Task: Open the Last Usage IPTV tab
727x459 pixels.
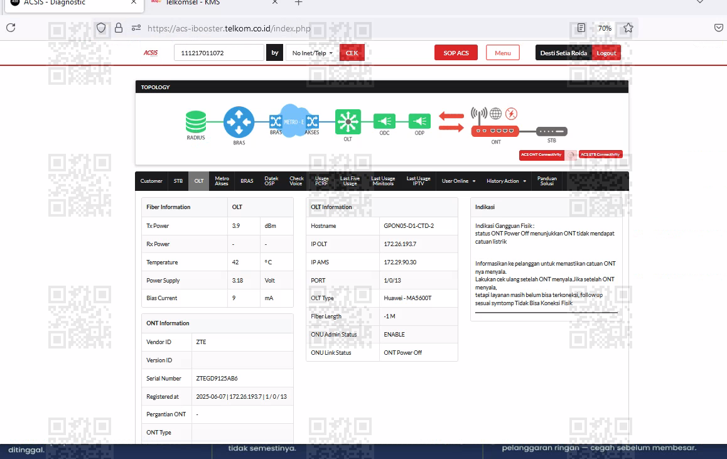Action: click(x=418, y=181)
